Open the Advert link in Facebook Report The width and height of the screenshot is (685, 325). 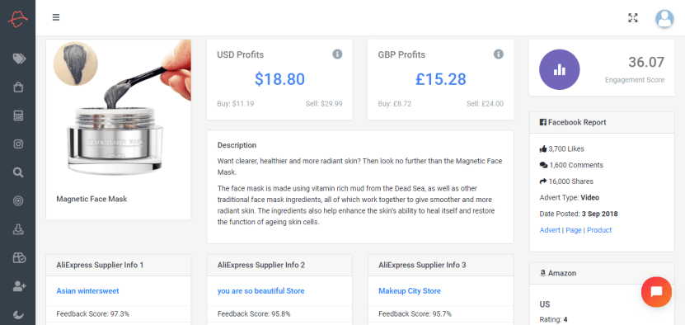(550, 230)
